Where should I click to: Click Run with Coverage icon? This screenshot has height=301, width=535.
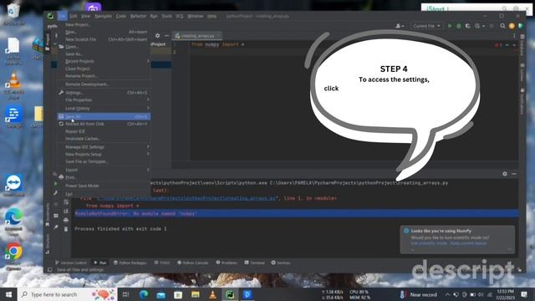(468, 26)
